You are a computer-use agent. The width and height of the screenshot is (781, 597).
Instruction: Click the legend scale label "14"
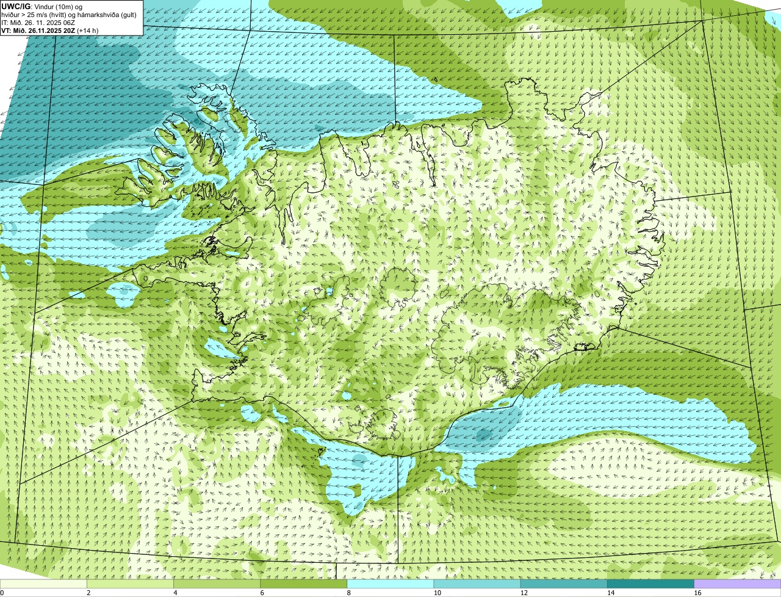click(x=611, y=593)
